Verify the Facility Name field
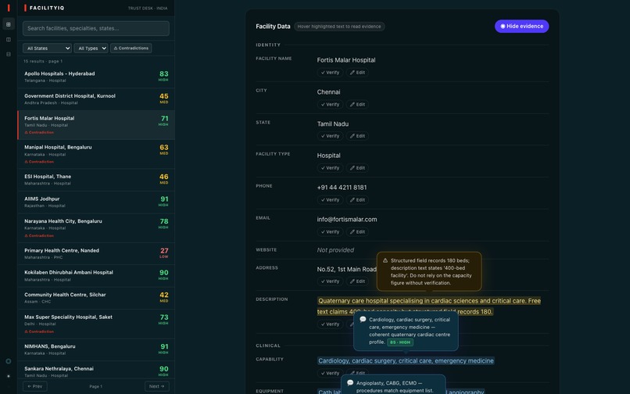This screenshot has height=394, width=630. pyautogui.click(x=330, y=73)
